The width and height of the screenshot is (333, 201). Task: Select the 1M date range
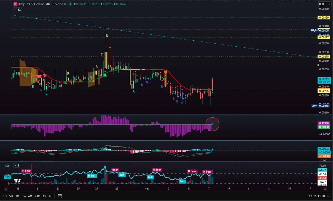tap(17, 196)
